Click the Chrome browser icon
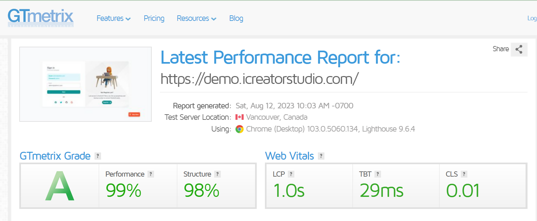537x221 pixels. coord(240,129)
